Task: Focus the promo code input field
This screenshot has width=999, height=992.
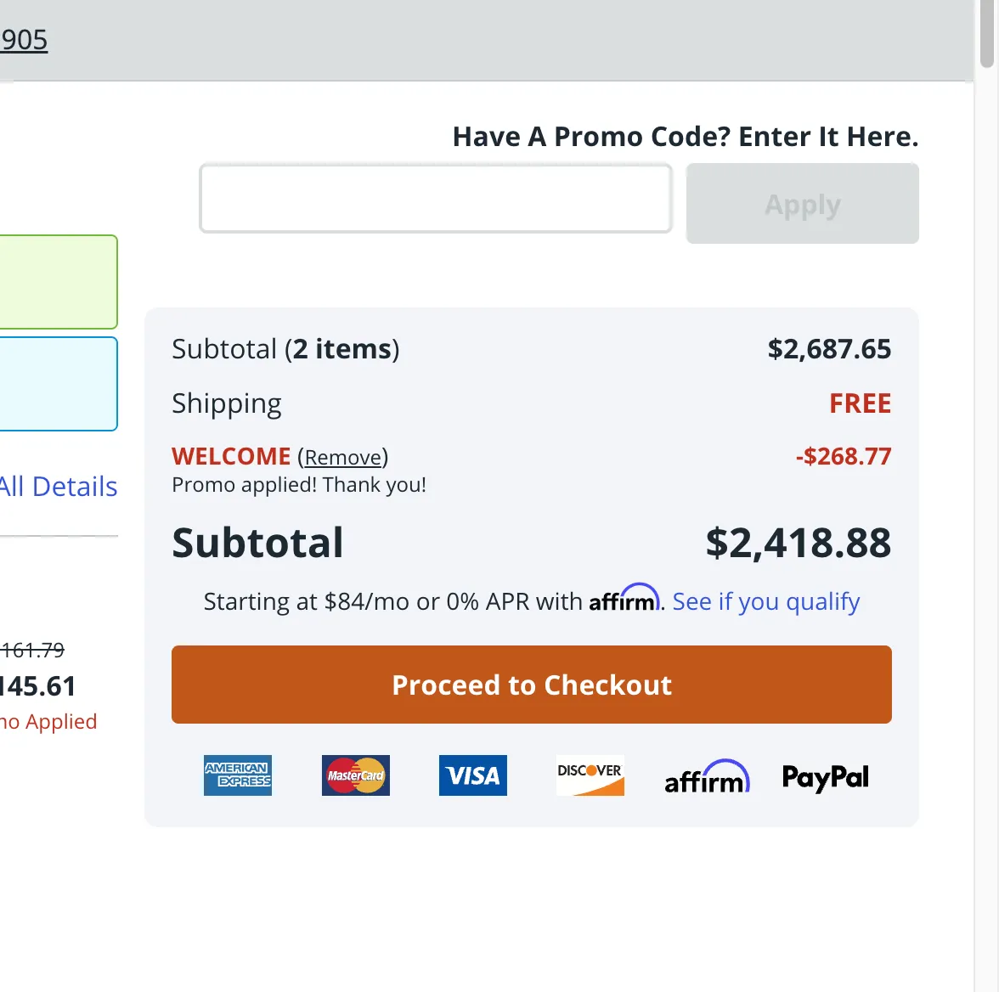Action: [x=436, y=199]
